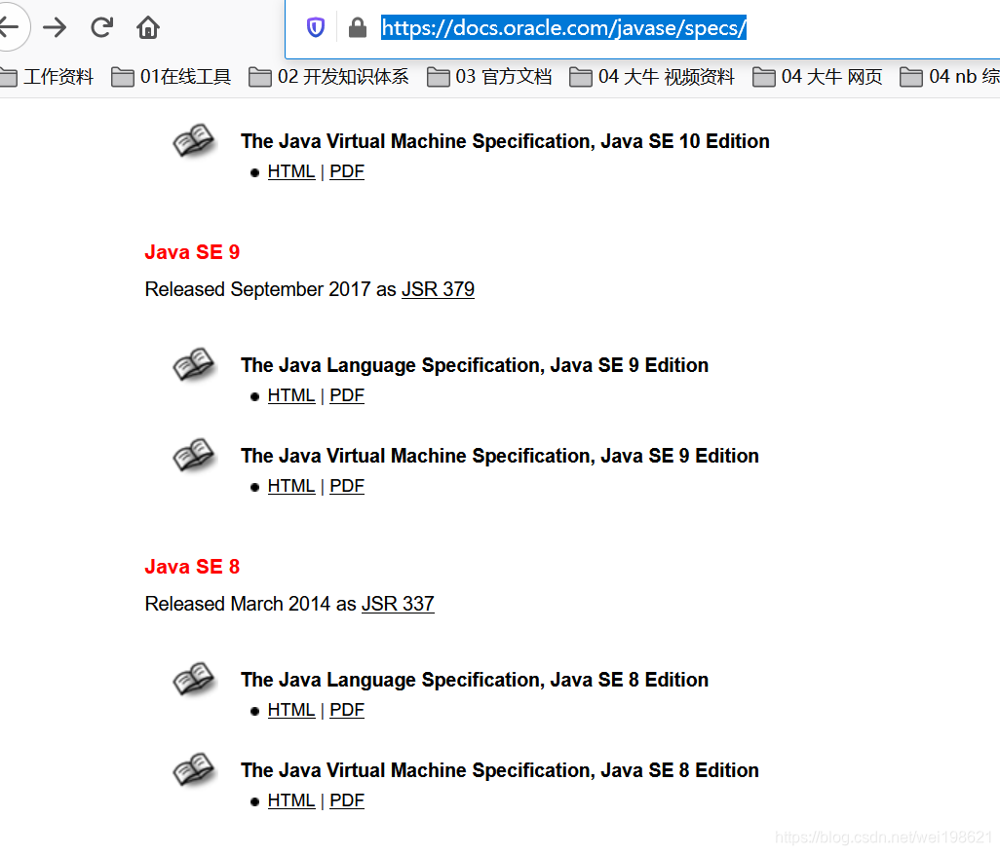This screenshot has height=855, width=1000.
Task: Click the 'Released March 2014 as' text
Action: coord(250,604)
